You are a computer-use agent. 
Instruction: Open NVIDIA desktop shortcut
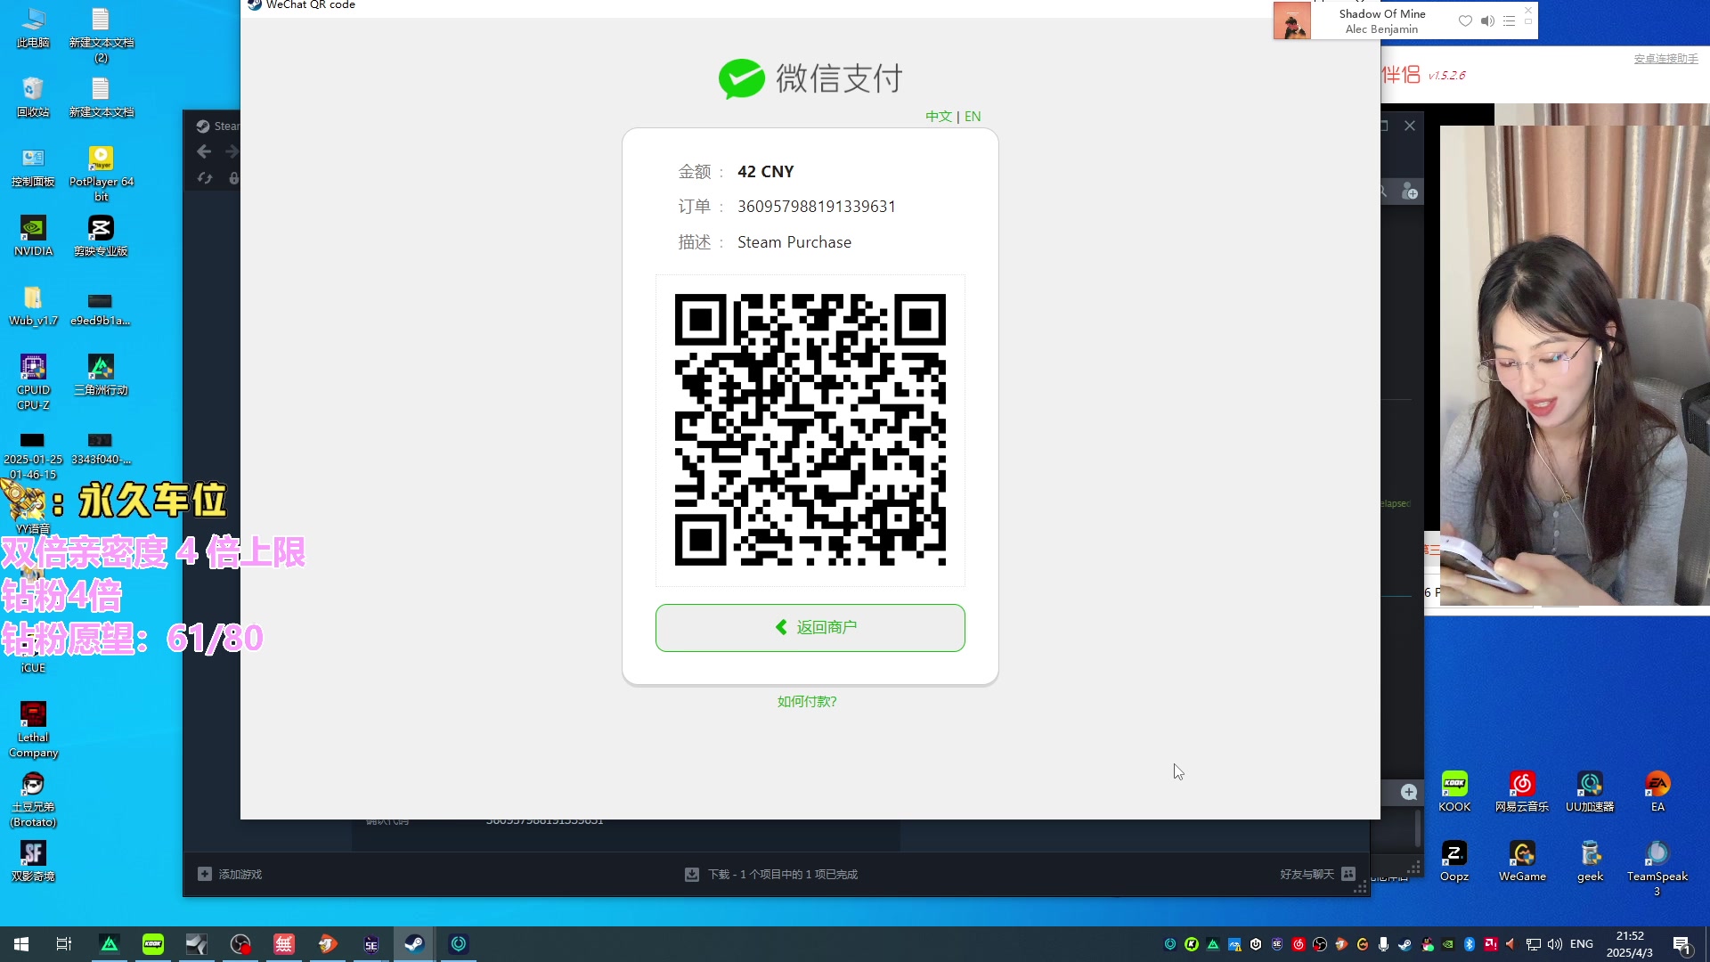33,236
